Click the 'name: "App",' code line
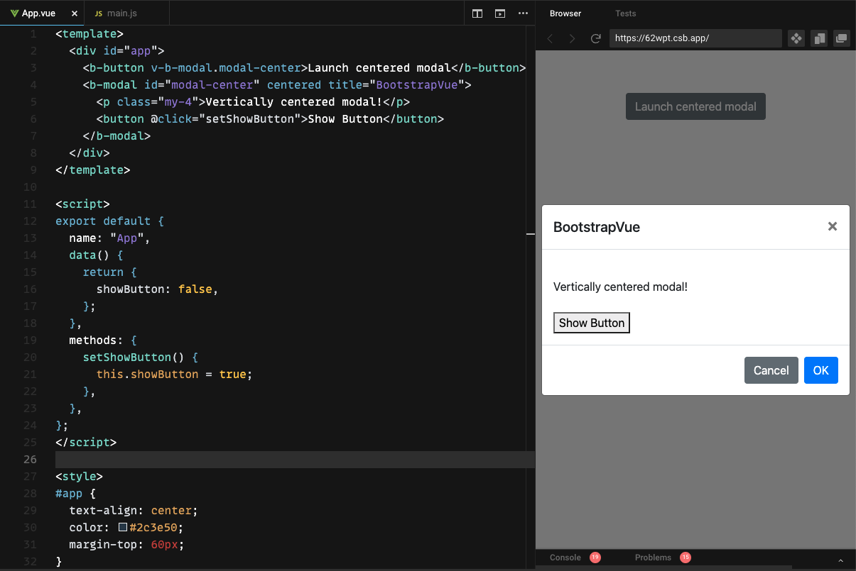This screenshot has height=571, width=856. pos(110,238)
